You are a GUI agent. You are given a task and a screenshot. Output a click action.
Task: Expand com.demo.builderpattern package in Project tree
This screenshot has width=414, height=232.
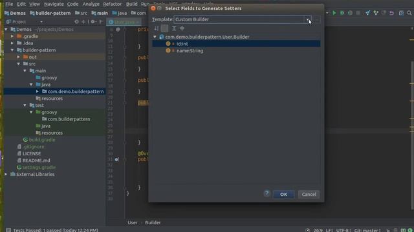point(38,92)
